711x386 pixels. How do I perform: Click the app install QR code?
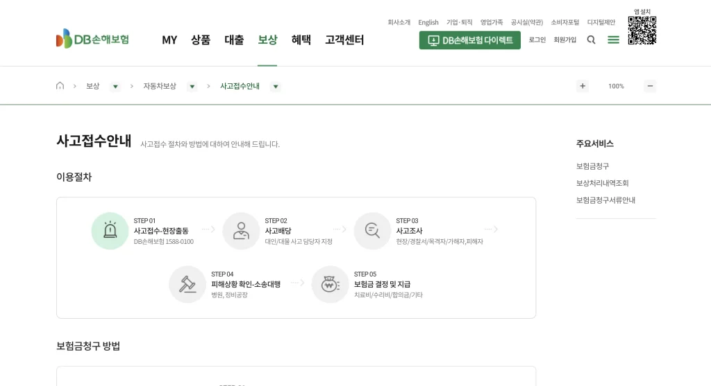pos(642,30)
